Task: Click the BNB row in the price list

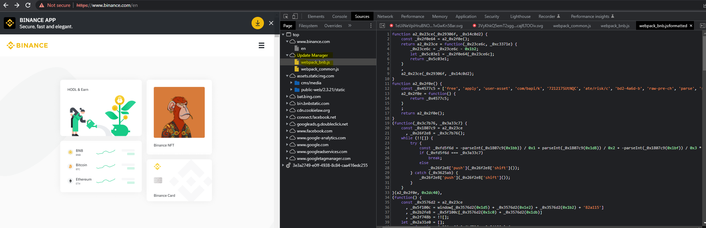Action: [101, 152]
